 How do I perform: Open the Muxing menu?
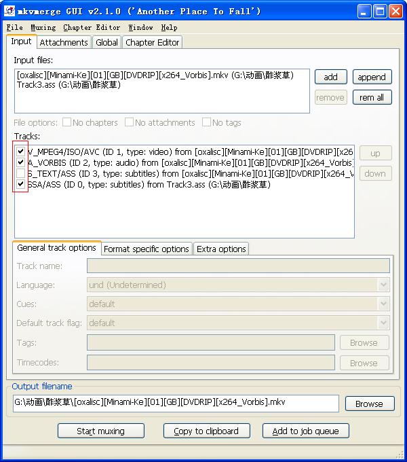point(43,28)
